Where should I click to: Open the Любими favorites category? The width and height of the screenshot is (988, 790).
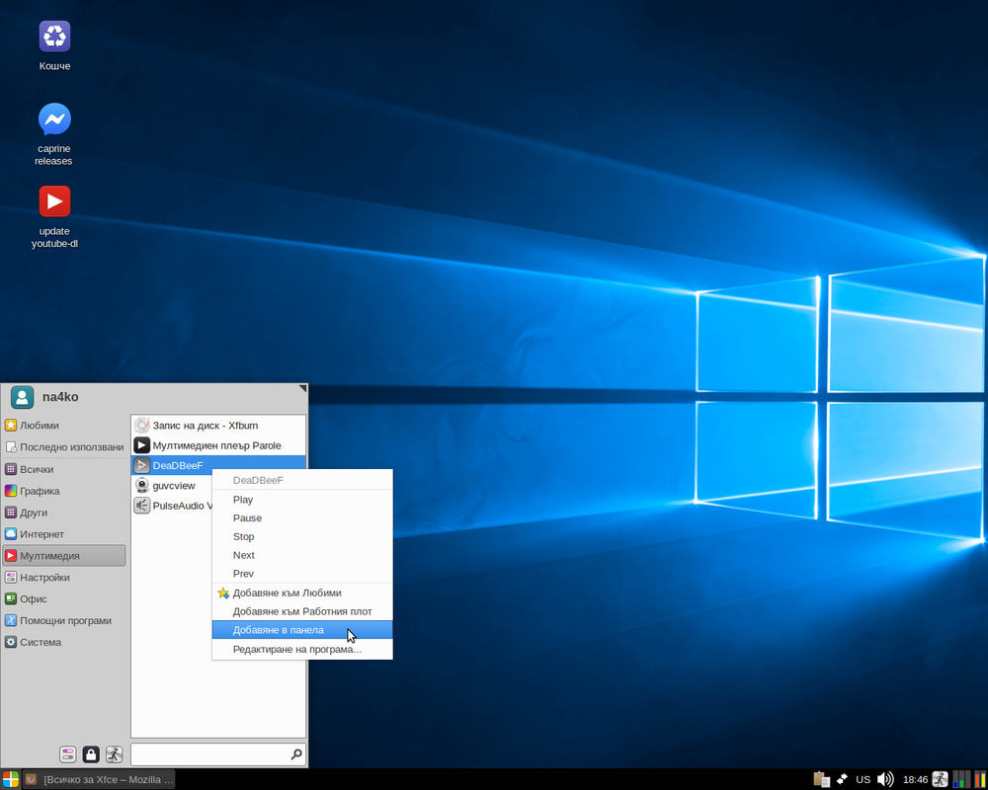coord(64,426)
